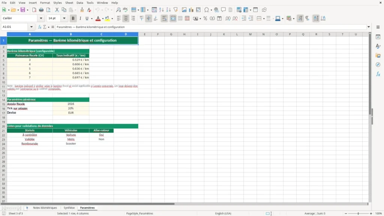
Task: Click the 100% zoom level
Action: click(x=379, y=213)
